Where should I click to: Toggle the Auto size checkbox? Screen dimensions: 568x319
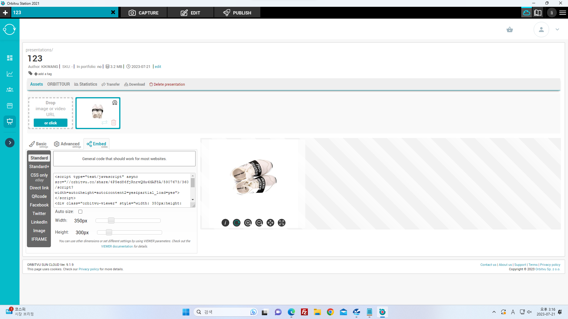[80, 212]
